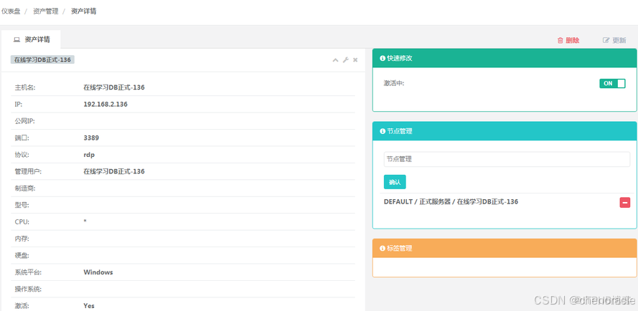Click the info icon in 节点管理 header
638x311 pixels.
pyautogui.click(x=382, y=131)
